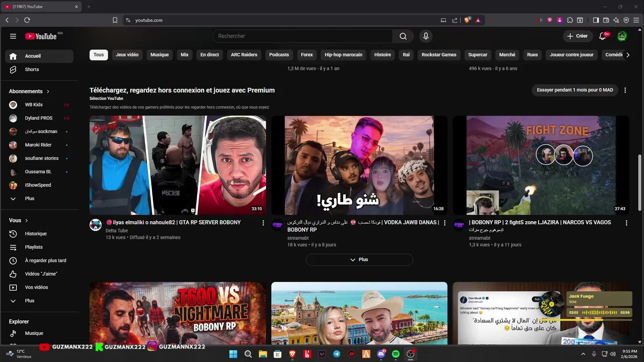644x362 pixels.
Task: Expand the Vous section chevron
Action: [x=27, y=220]
